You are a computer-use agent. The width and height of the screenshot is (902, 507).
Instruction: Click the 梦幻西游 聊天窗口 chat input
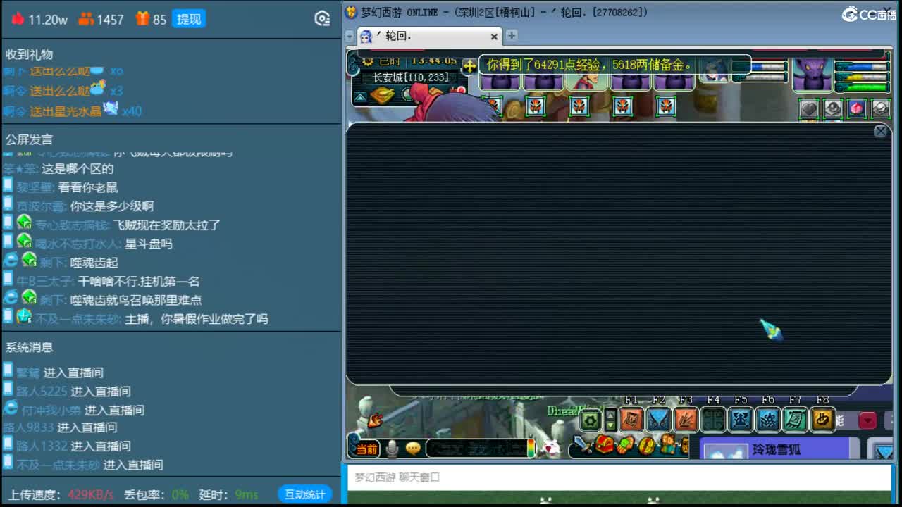click(x=619, y=477)
